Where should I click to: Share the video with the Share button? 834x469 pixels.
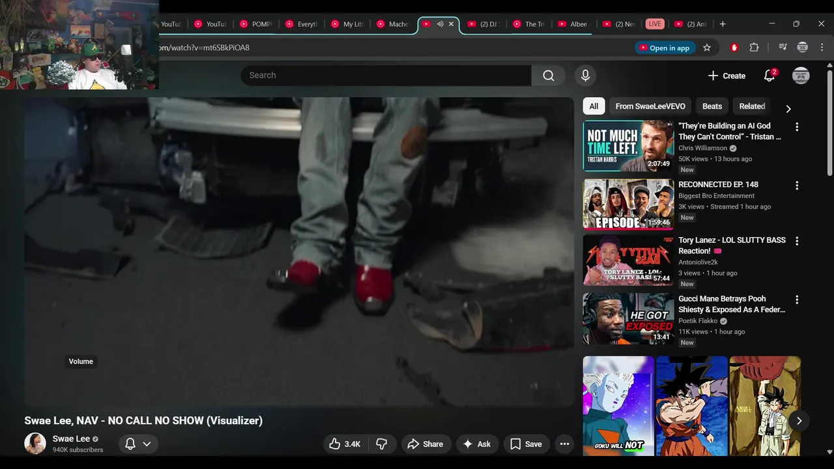(x=425, y=444)
